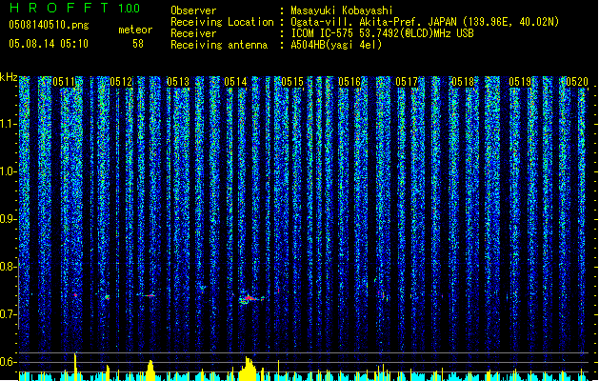The image size is (599, 381).
Task: Click the tall yellow power peak at 0511
Action: click(75, 367)
